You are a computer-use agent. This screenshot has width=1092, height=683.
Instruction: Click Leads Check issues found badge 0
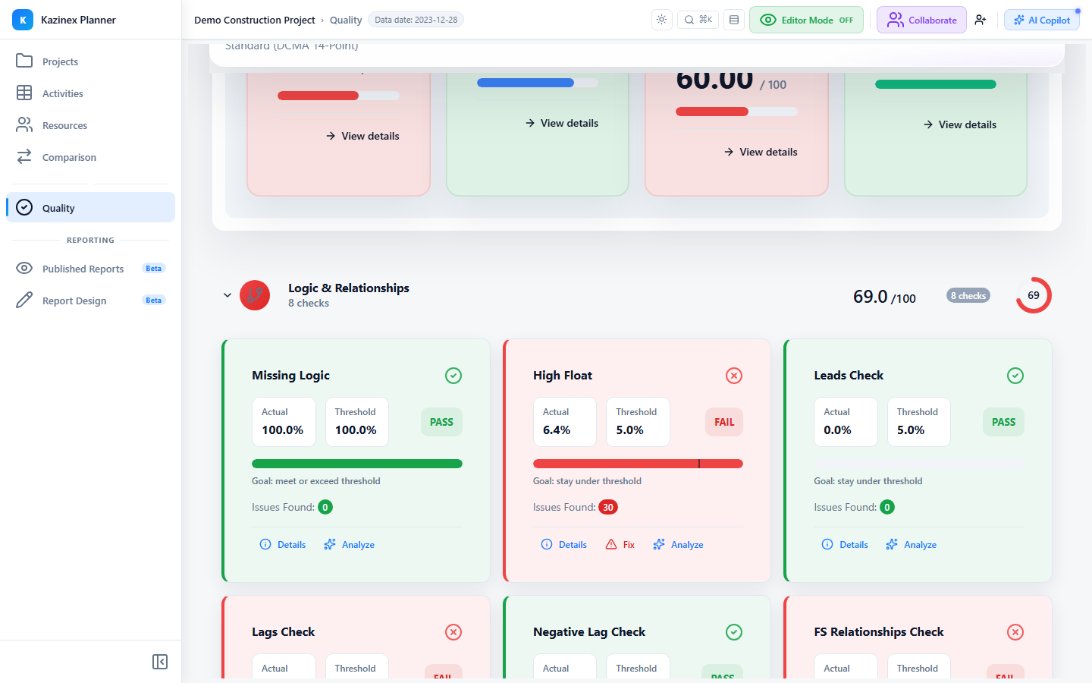click(x=887, y=507)
